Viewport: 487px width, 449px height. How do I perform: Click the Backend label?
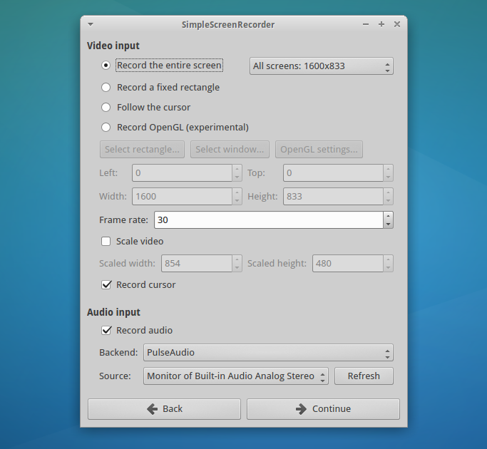(x=118, y=353)
